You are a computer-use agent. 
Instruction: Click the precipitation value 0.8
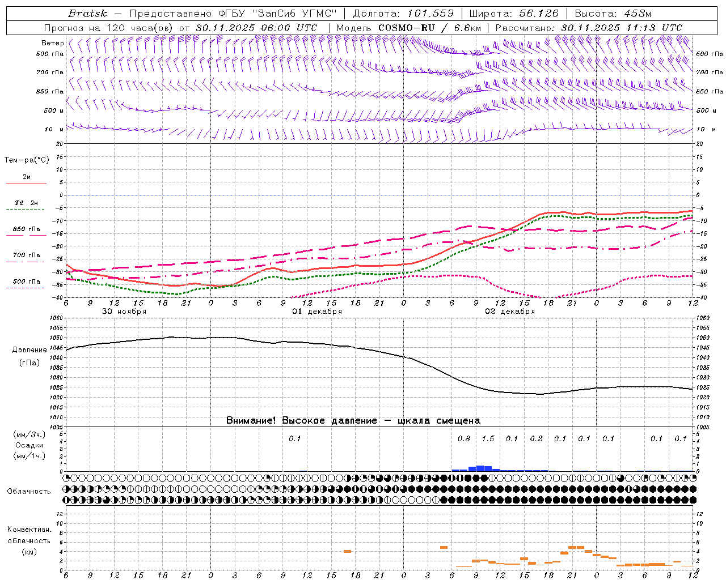pyautogui.click(x=464, y=438)
